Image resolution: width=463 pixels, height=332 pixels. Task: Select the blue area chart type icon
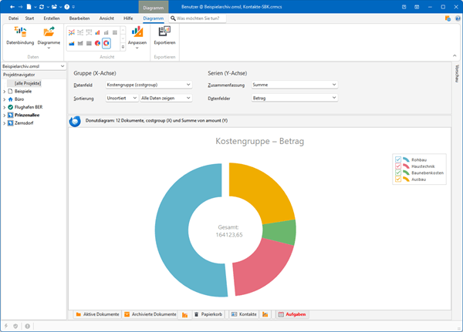(72, 43)
